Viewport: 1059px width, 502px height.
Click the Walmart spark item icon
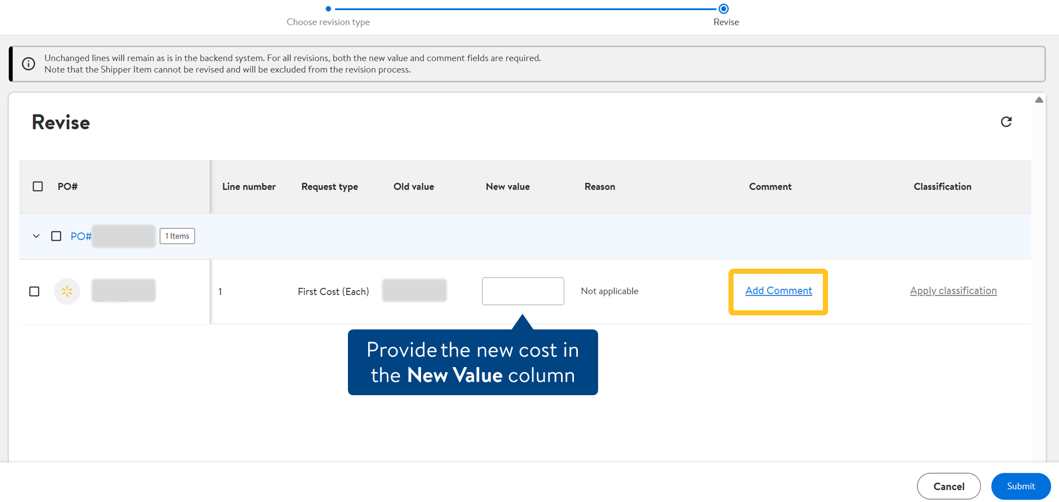tap(67, 291)
